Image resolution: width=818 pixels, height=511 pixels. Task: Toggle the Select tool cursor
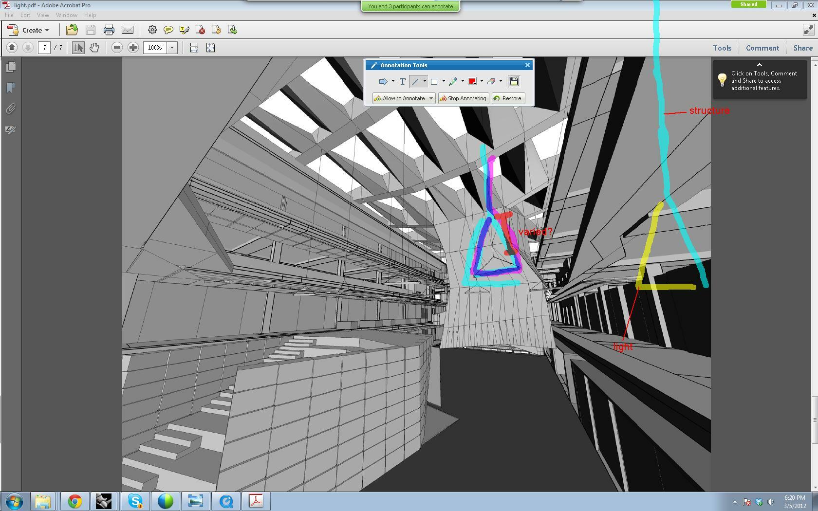point(78,48)
